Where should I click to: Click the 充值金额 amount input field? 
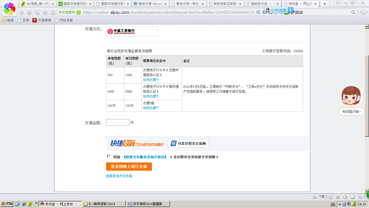(x=118, y=122)
